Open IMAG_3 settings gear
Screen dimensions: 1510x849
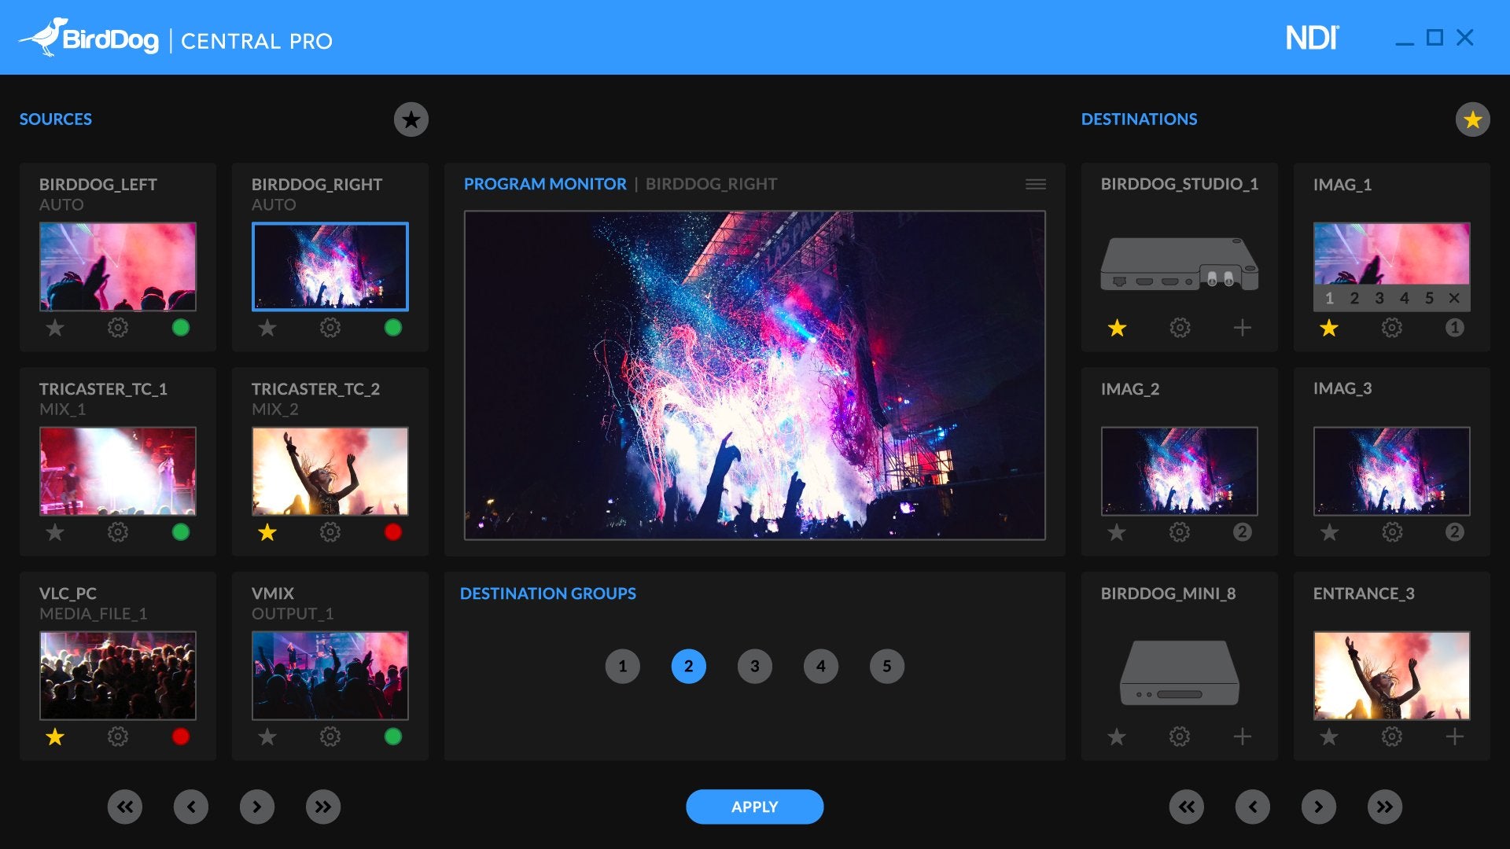1392,532
